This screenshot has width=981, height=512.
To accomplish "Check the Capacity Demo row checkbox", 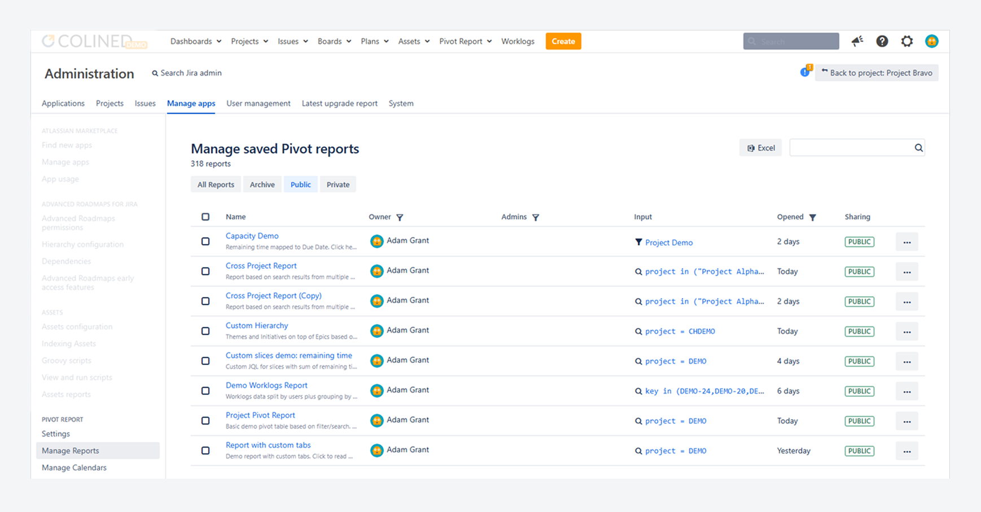I will pyautogui.click(x=205, y=241).
